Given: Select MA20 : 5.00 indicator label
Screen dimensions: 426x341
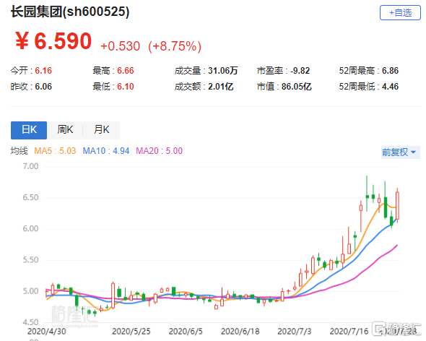Looking at the screenshot, I should [x=159, y=151].
